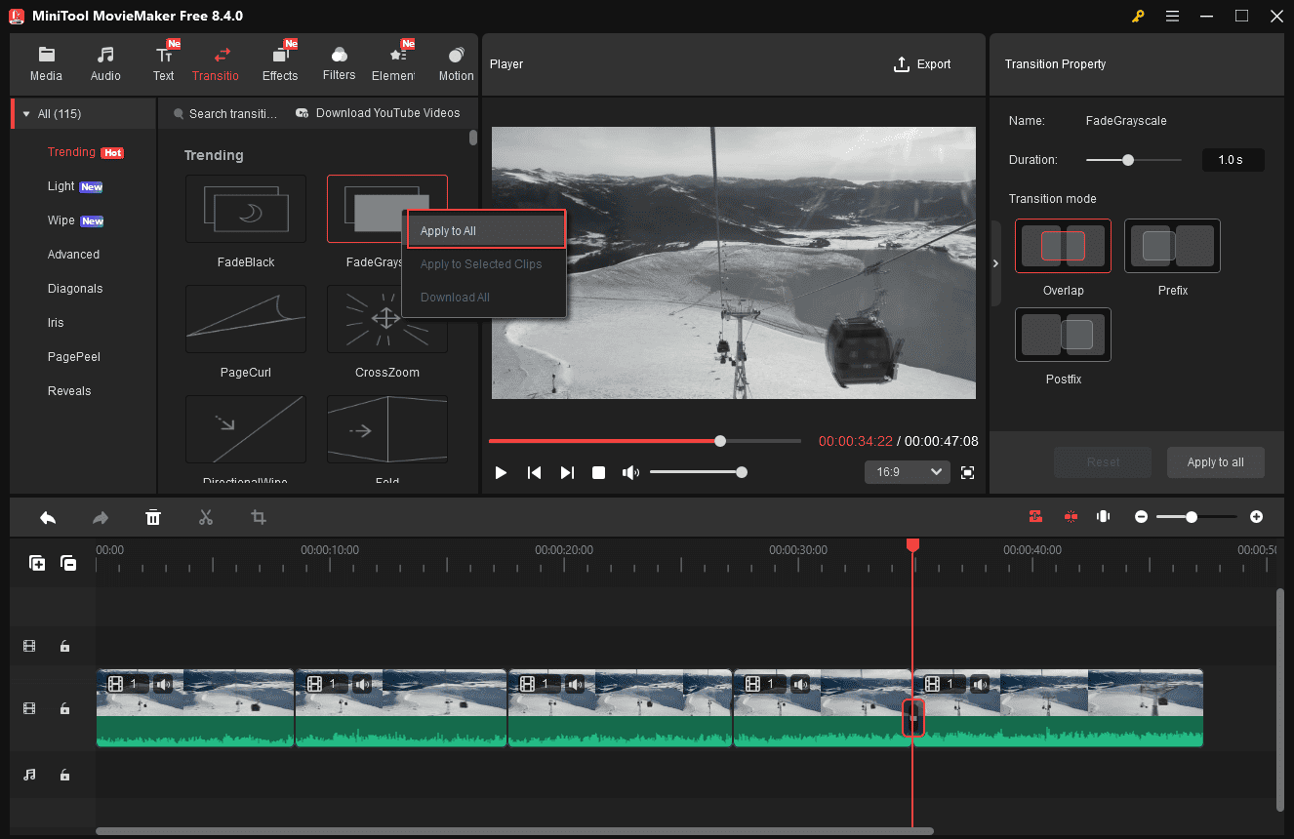The height and width of the screenshot is (839, 1294).
Task: Undo the last edit
Action: pos(48,517)
